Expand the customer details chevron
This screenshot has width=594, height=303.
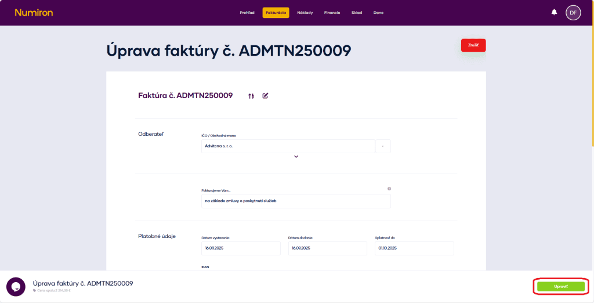pos(296,156)
